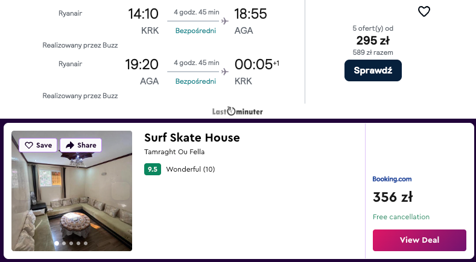Screen dimensions: 476x262
Task: Open the Surf Skate House room photo
Action: [x=72, y=199]
